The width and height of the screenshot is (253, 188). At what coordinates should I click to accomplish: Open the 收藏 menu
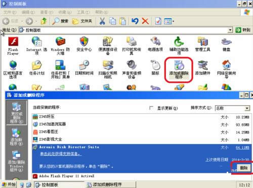click(65, 12)
